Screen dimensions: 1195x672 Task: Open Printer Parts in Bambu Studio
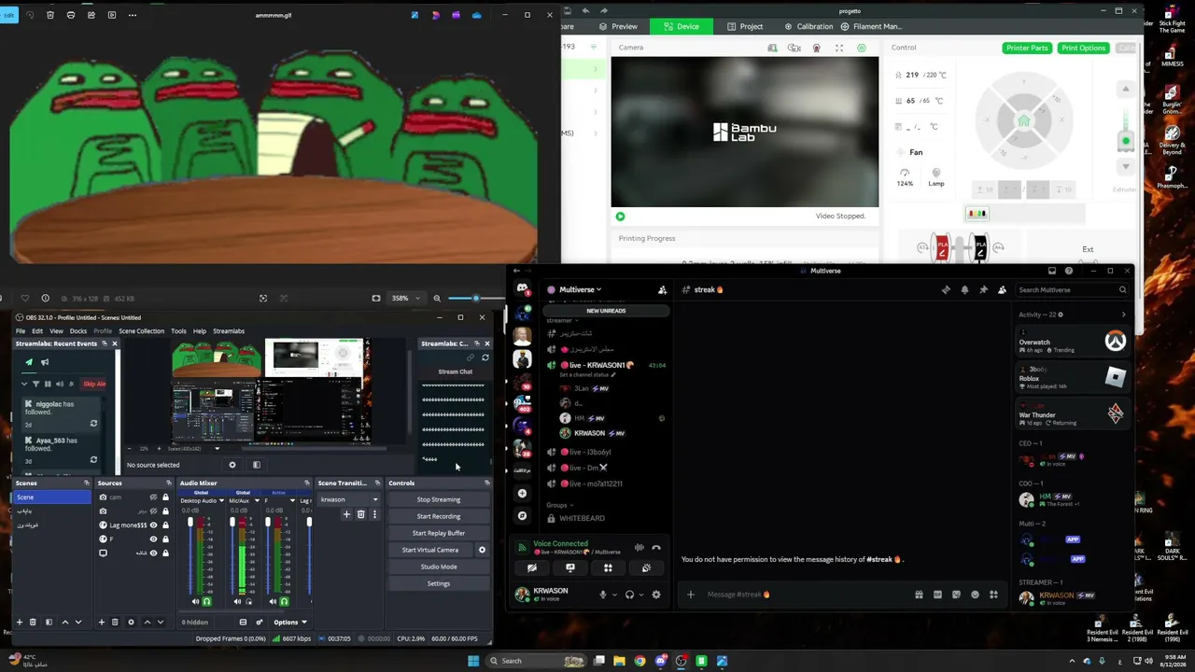(1027, 48)
